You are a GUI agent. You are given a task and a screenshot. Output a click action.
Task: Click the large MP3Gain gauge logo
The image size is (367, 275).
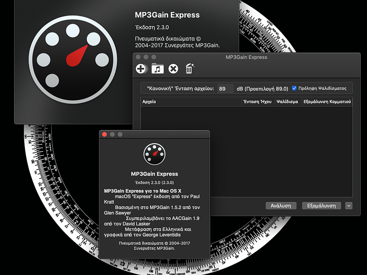click(73, 59)
